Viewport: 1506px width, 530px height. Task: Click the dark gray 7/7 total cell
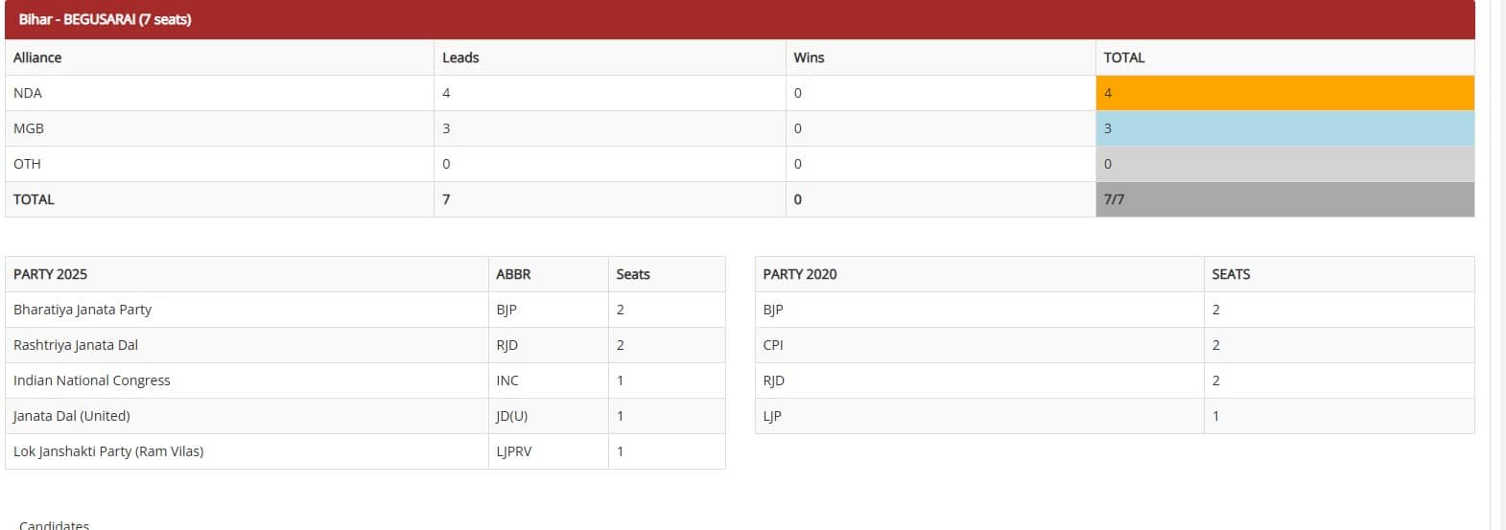tap(1284, 199)
